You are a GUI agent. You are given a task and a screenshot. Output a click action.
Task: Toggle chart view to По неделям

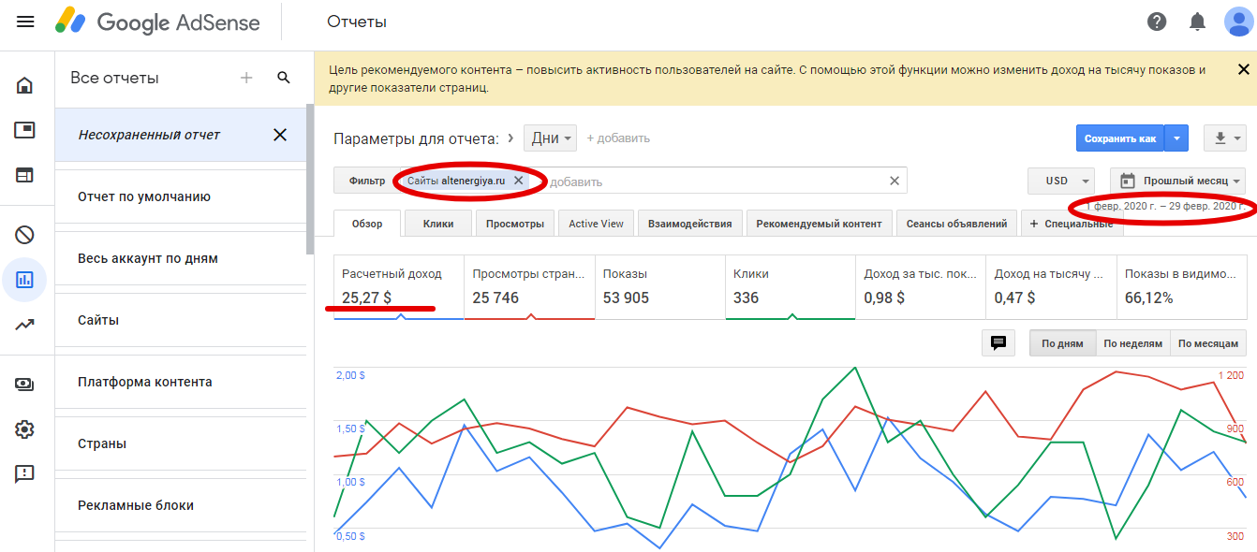coord(1132,343)
